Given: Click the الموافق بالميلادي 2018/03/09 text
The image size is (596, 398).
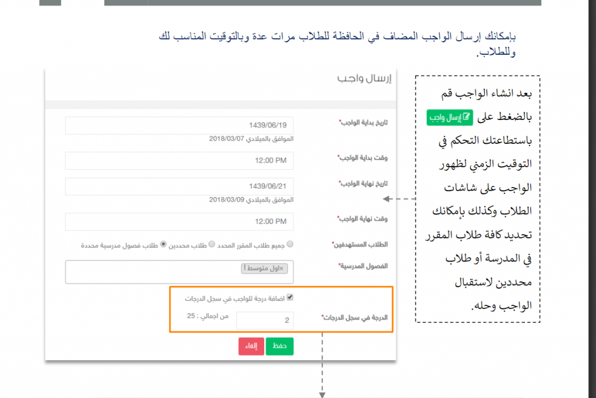Looking at the screenshot, I should pos(251,200).
